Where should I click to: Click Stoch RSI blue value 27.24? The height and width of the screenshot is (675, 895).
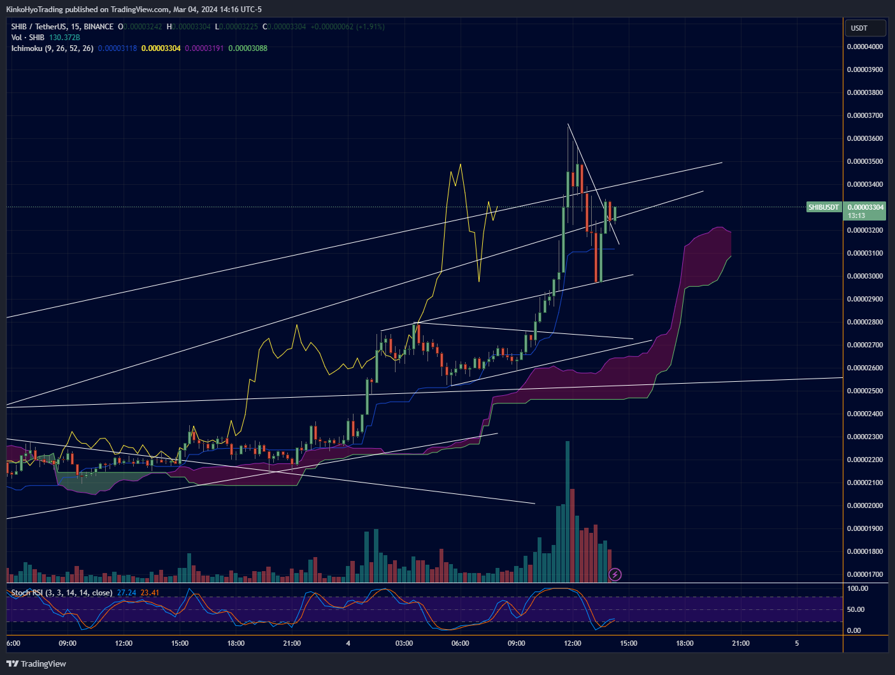pos(127,593)
